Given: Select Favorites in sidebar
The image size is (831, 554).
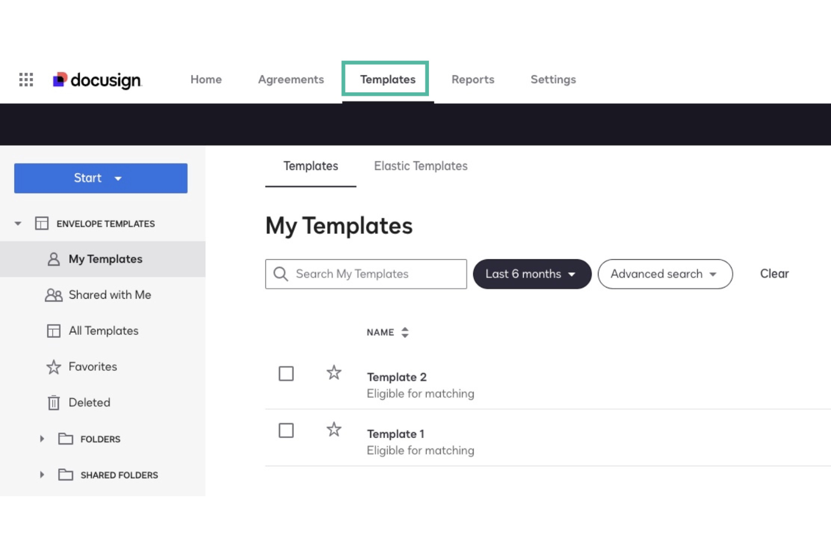Looking at the screenshot, I should click(103, 367).
